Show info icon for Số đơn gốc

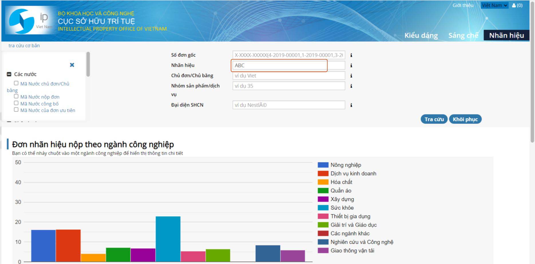coord(351,55)
